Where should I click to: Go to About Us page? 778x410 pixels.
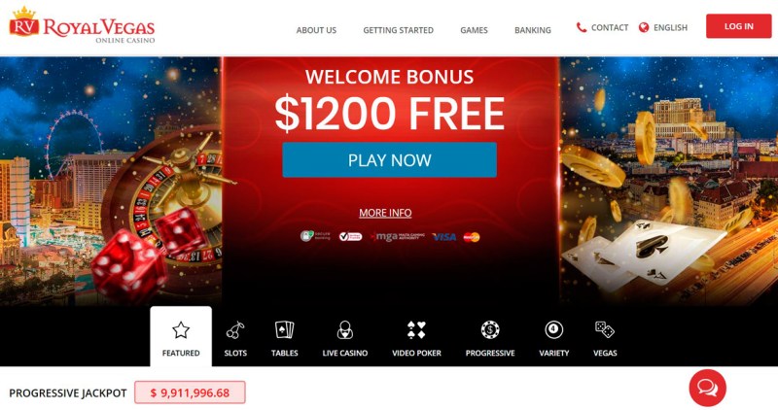click(316, 30)
